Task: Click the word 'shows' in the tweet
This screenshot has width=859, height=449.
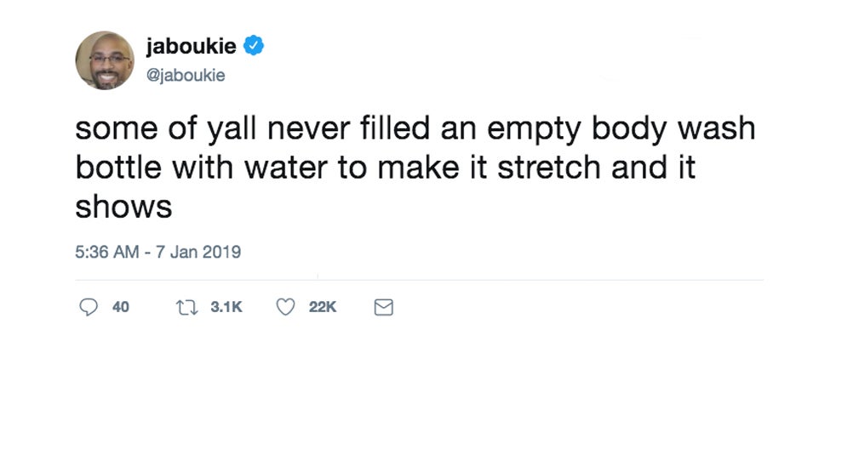Action: (x=123, y=207)
